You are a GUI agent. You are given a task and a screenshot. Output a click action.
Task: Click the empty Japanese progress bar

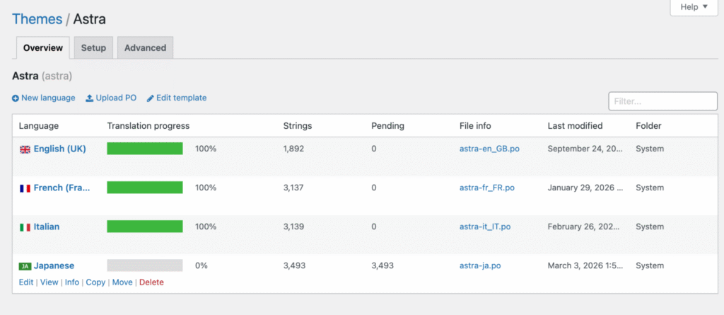[145, 265]
